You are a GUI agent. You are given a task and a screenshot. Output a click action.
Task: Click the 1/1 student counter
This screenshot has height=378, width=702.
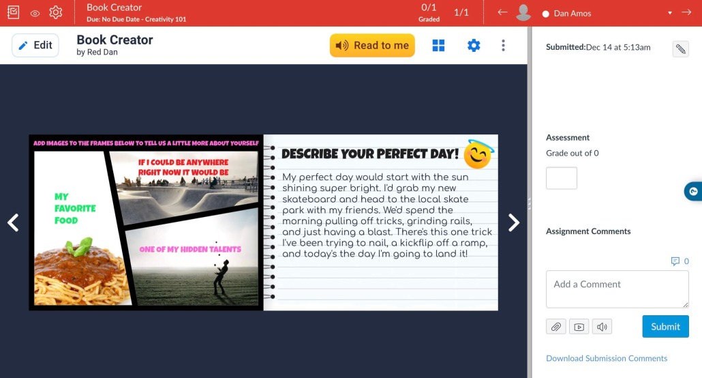[x=461, y=12]
